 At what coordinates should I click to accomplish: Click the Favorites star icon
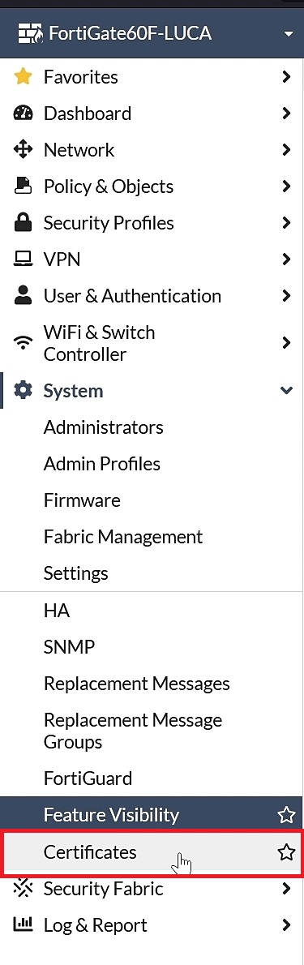click(23, 77)
